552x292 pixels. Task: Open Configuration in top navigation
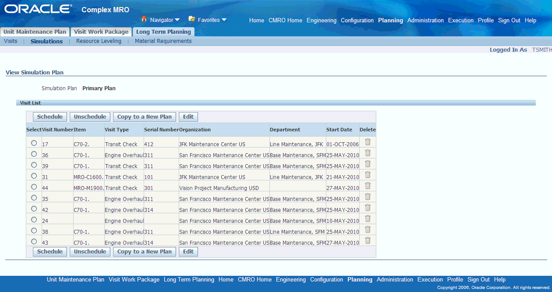tap(357, 21)
